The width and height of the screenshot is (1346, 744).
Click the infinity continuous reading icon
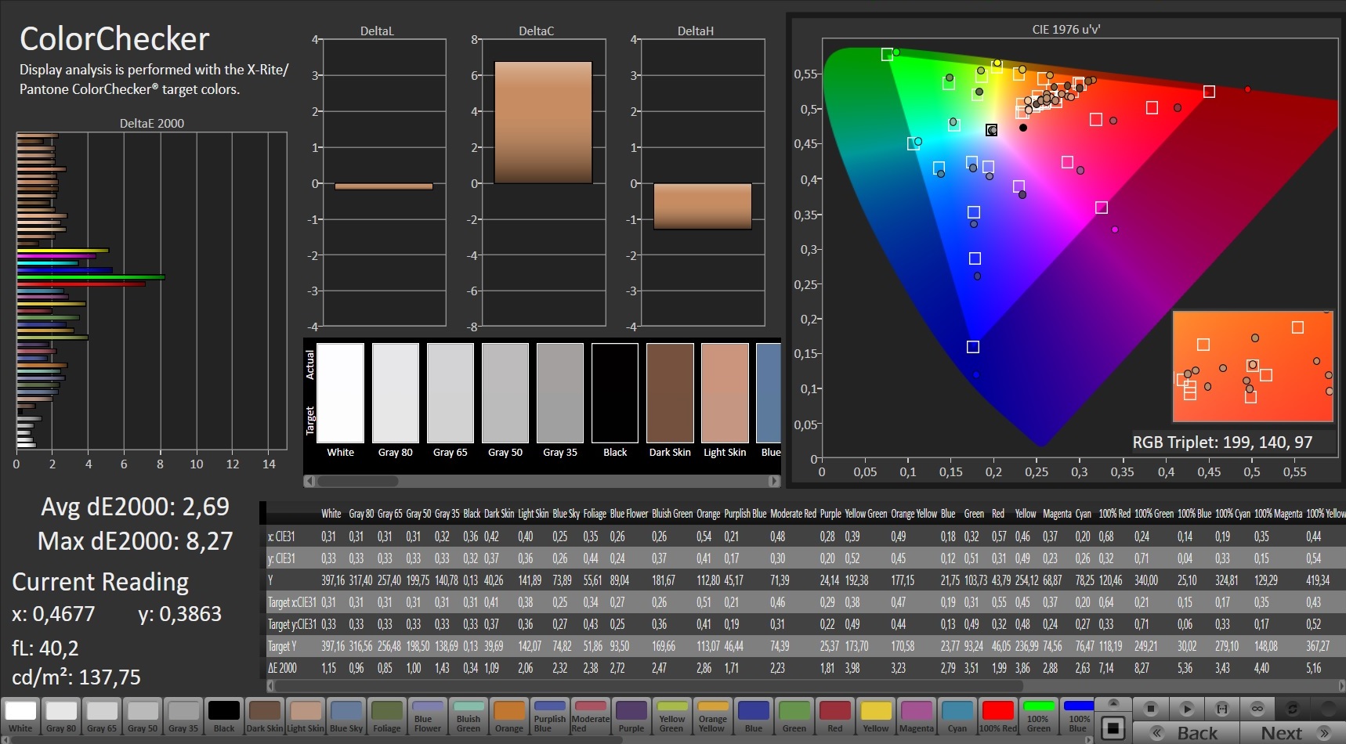[x=1257, y=709]
